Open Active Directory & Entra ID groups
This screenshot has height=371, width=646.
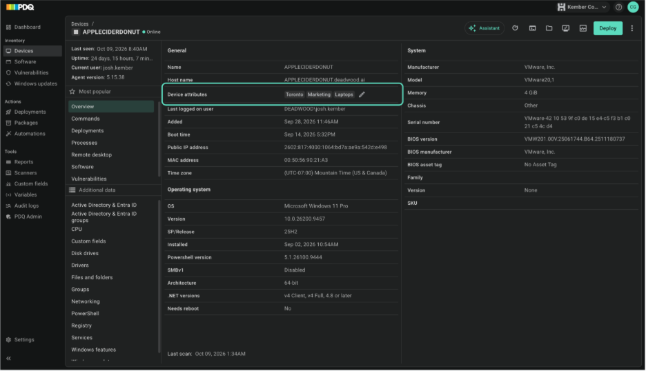104,217
